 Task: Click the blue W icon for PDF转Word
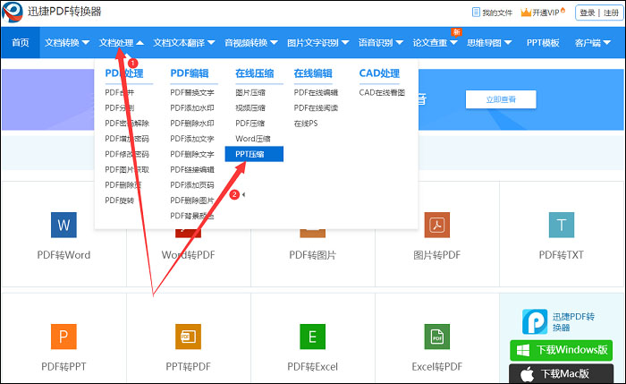(63, 225)
